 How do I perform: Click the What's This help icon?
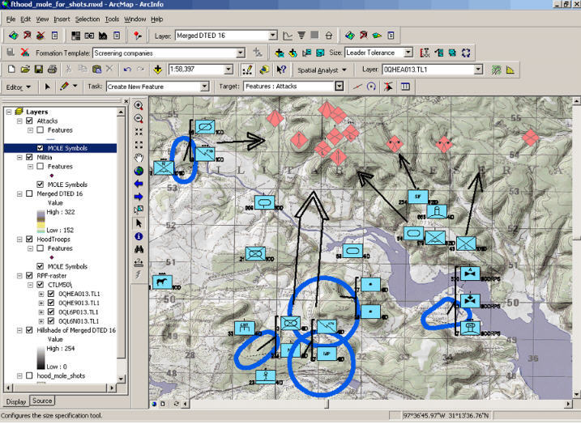(x=281, y=70)
